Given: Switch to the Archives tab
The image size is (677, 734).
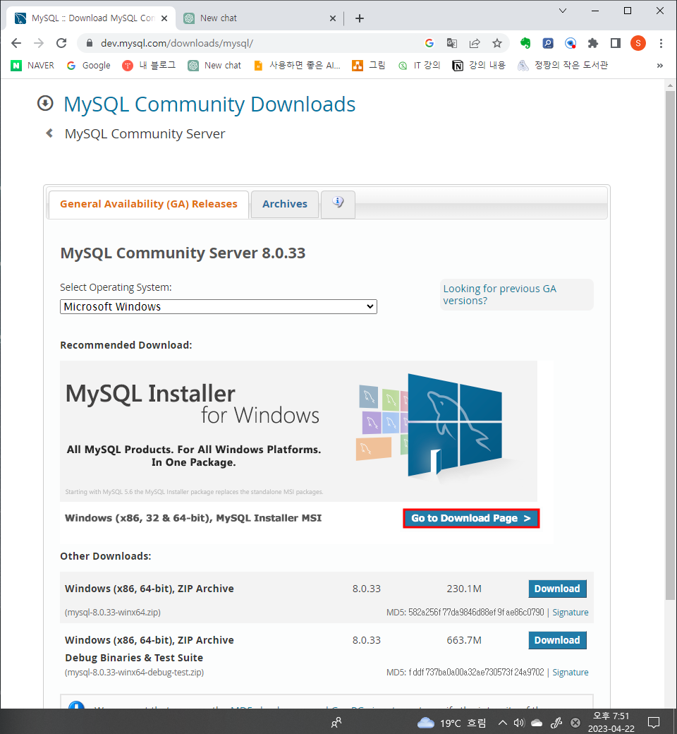Looking at the screenshot, I should tap(284, 204).
